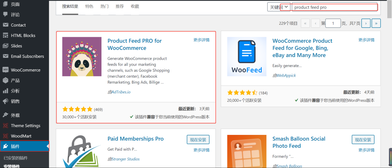This screenshot has width=392, height=168.
Task: Click the WoodMart icon in sidebar
Action: [5, 136]
